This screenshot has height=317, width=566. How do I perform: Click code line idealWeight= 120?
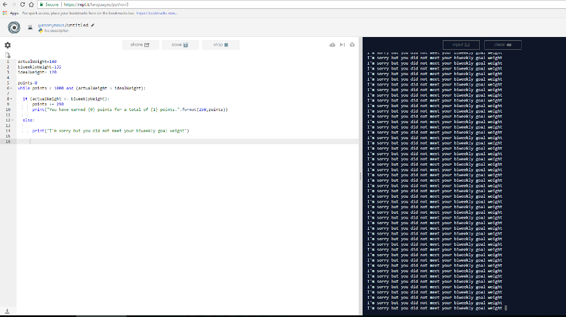coord(37,72)
